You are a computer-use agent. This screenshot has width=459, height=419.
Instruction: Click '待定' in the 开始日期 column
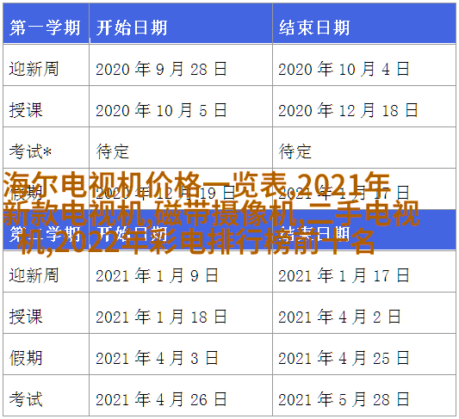tap(113, 151)
